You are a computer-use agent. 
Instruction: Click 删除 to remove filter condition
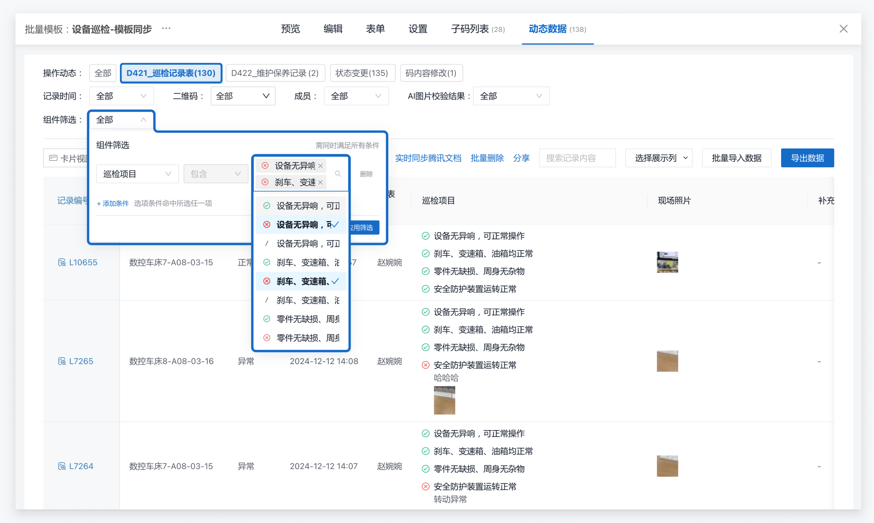pyautogui.click(x=366, y=174)
